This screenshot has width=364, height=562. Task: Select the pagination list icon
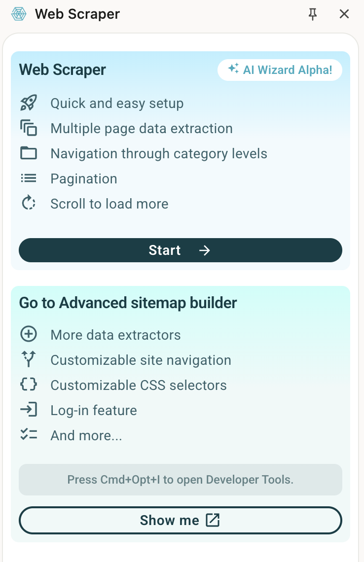[x=29, y=178]
